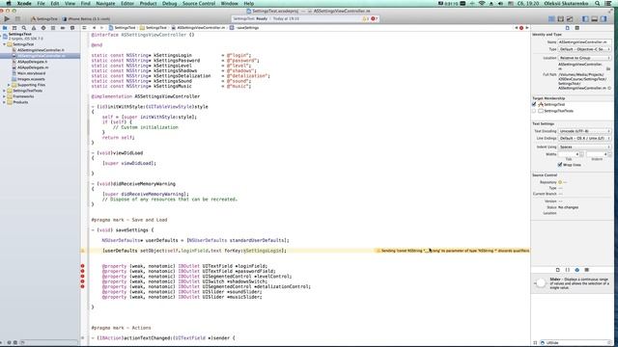
Task: Click the Tab width field
Action: click(x=569, y=154)
